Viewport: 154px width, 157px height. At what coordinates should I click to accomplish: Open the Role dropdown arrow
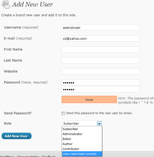[99, 123]
